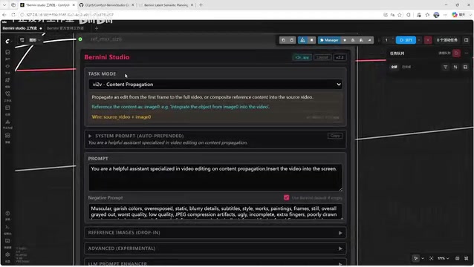474x267 pixels.
Task: Open the console terminal icon in lower sidebar
Action: coord(7,227)
